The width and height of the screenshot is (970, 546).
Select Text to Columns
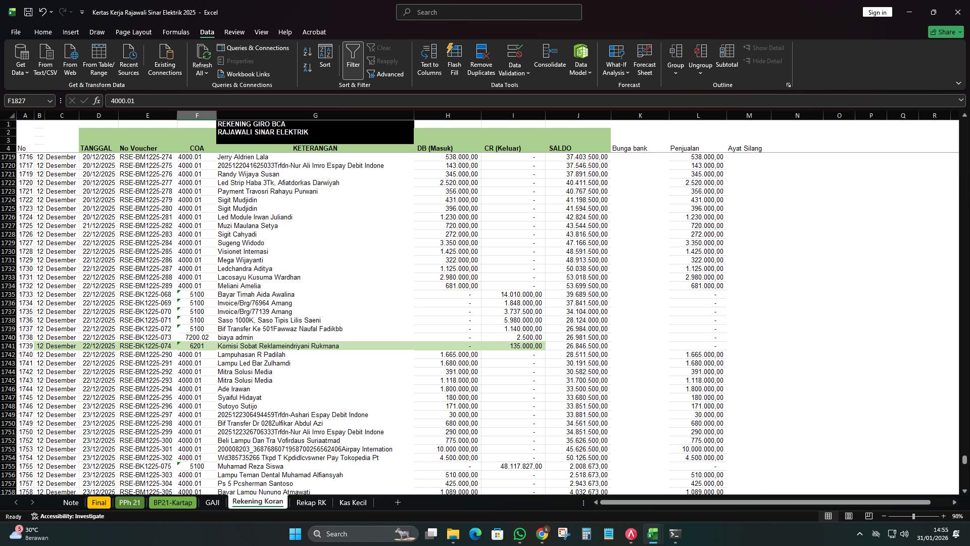point(429,58)
